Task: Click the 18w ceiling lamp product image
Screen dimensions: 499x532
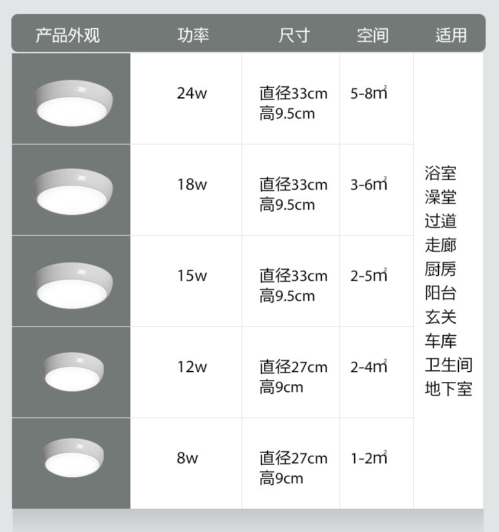Action: point(72,190)
